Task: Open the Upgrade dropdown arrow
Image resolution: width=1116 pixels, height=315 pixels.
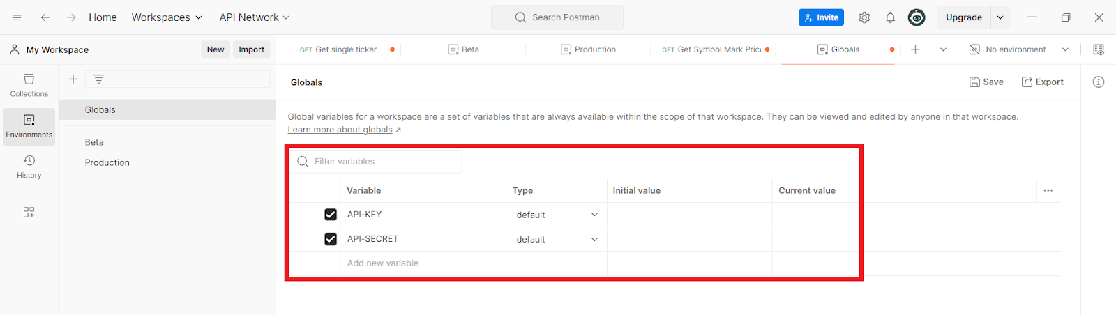Action: tap(1000, 17)
